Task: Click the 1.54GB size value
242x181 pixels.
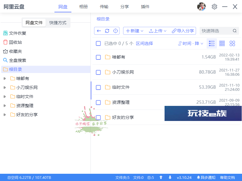Action: coord(209,57)
